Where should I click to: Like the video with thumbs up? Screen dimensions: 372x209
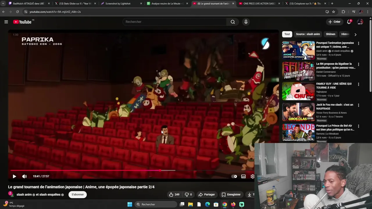click(x=174, y=194)
